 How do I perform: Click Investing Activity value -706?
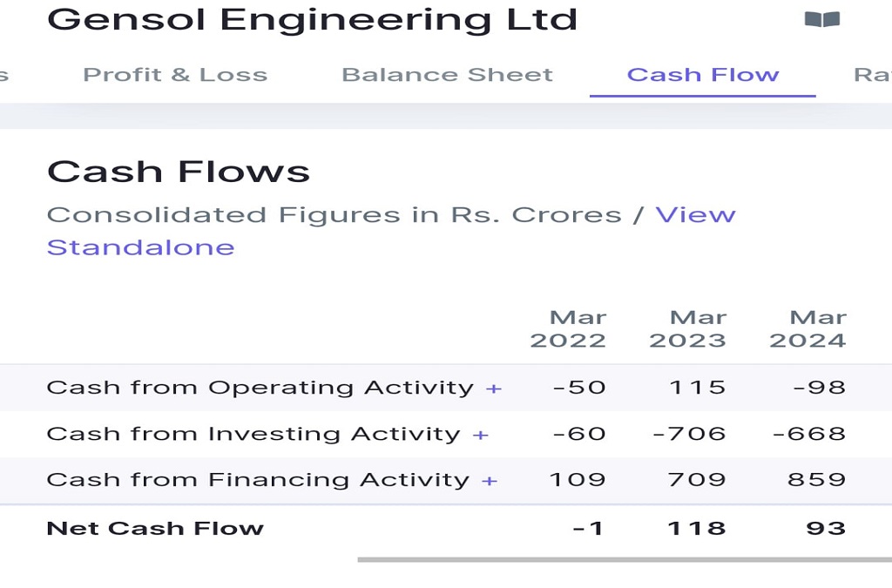[689, 434]
